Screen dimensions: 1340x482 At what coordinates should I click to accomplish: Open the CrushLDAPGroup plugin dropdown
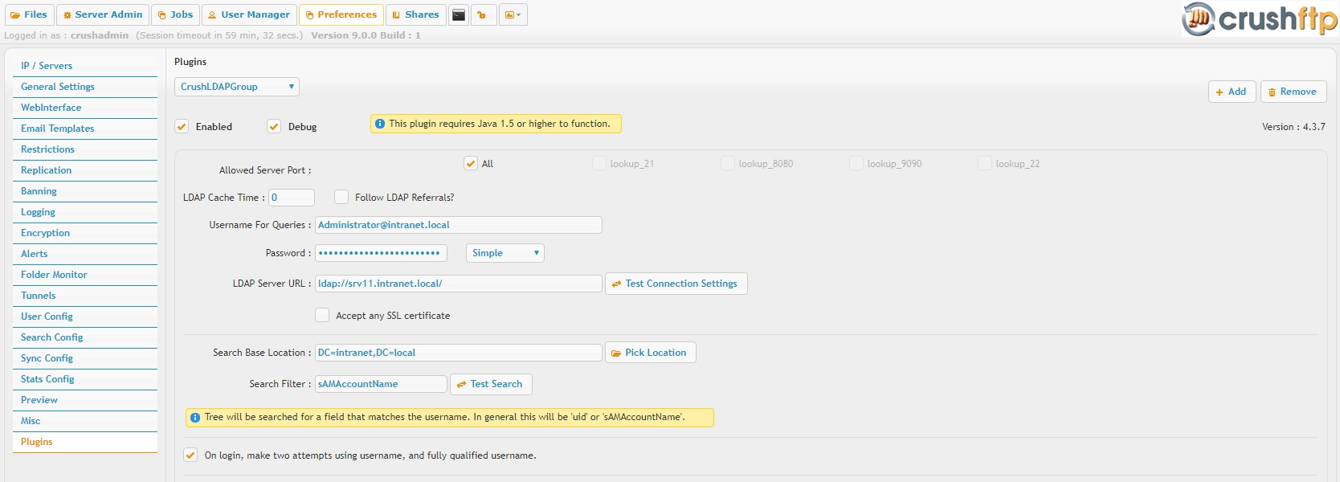pos(237,87)
